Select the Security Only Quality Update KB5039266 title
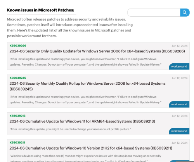The image size is (194, 162). point(97,51)
